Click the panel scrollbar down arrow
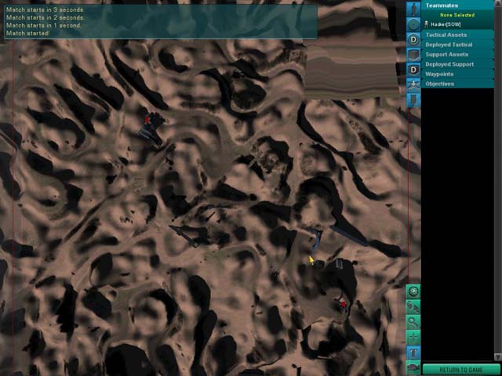 pos(498,356)
